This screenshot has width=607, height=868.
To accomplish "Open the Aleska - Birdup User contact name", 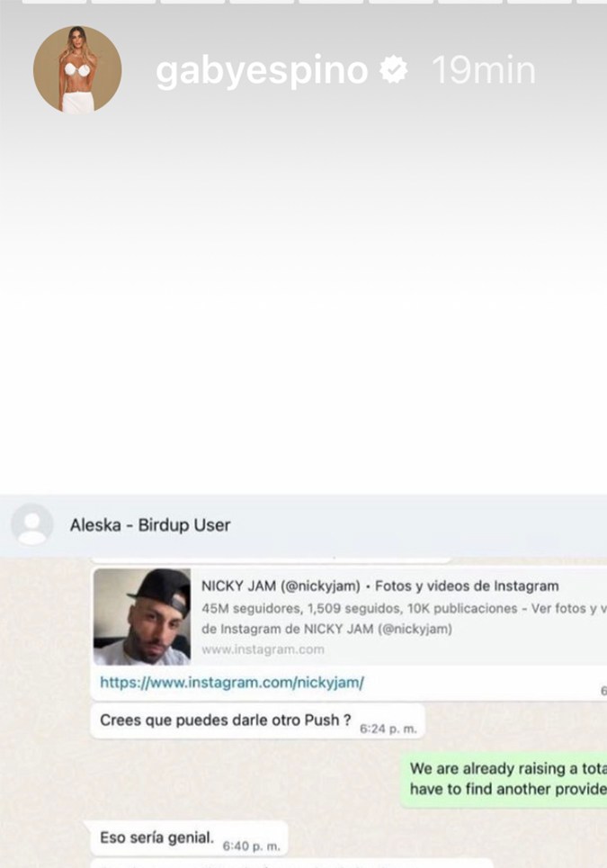I will pyautogui.click(x=150, y=525).
